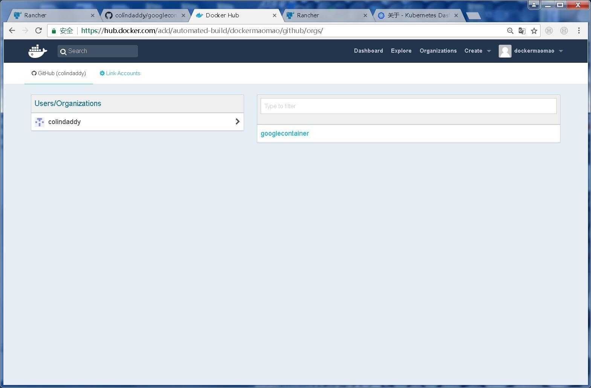Click the second Rancher tab favicon
The width and height of the screenshot is (591, 388).
coord(290,15)
